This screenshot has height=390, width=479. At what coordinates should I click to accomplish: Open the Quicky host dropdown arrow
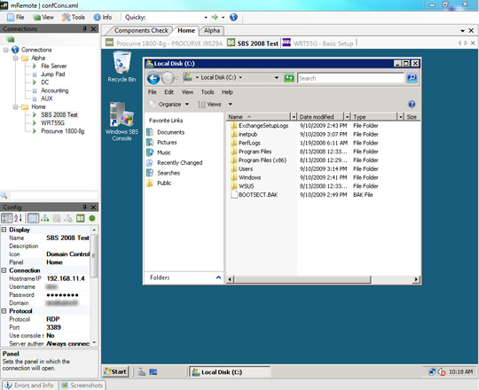click(x=206, y=18)
